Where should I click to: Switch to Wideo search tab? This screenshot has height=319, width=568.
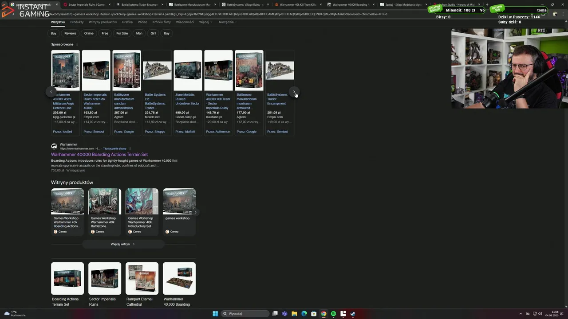coord(142,22)
